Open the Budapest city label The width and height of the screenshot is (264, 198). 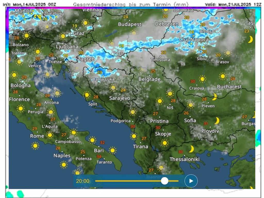click(x=130, y=24)
